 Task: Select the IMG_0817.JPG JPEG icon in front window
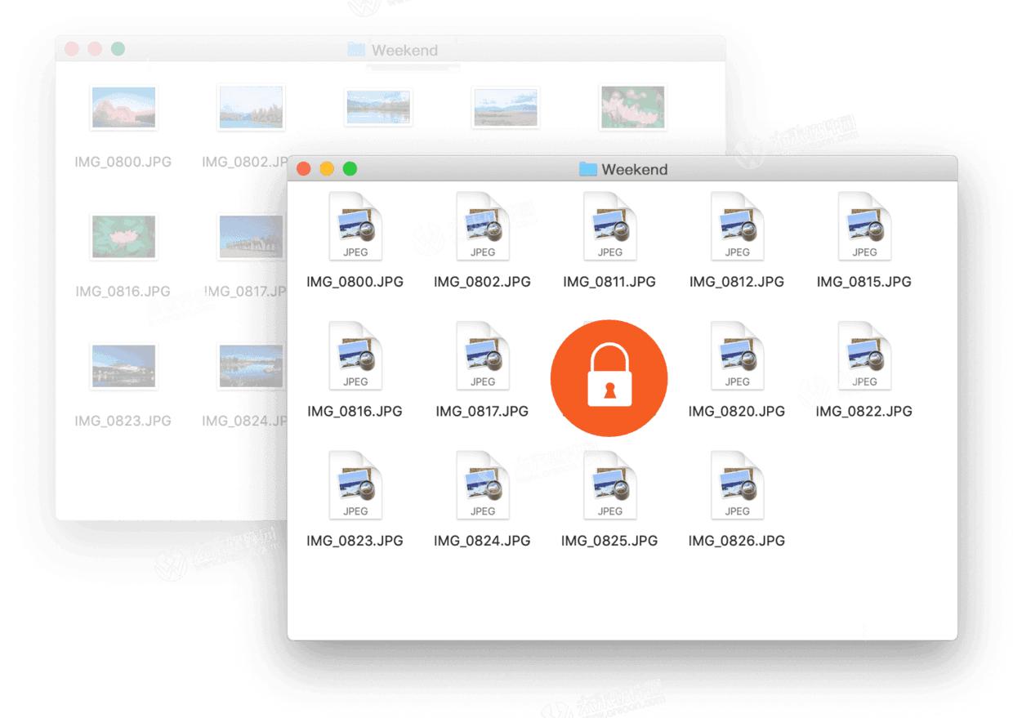coord(483,356)
